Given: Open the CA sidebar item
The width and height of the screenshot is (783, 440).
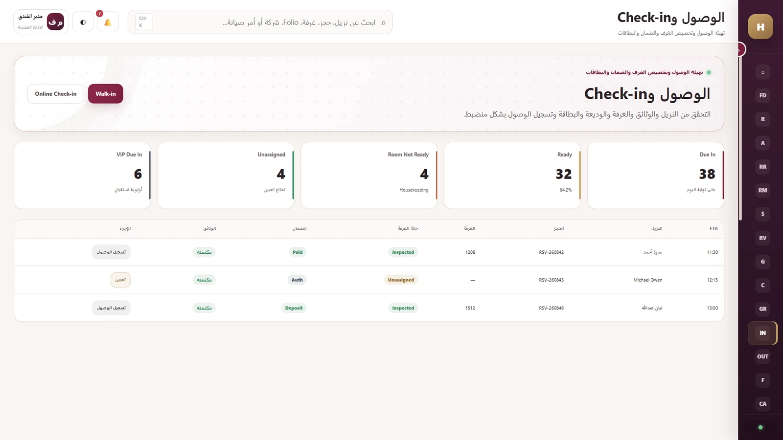Looking at the screenshot, I should click(x=762, y=404).
